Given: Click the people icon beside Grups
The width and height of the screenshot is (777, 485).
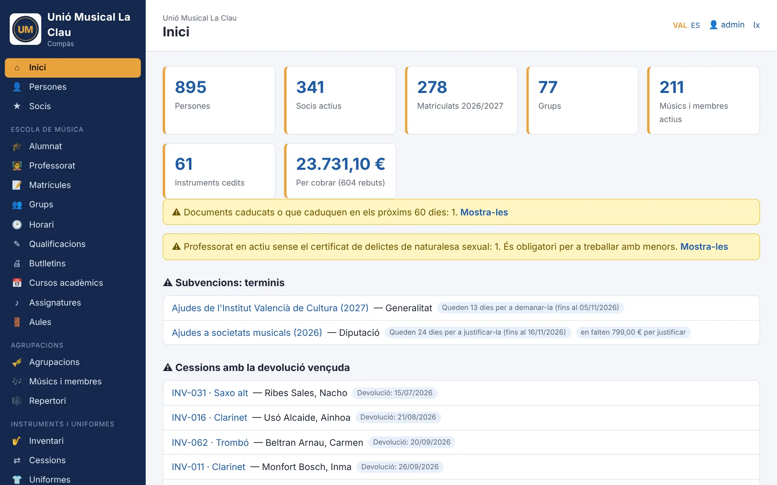Looking at the screenshot, I should coord(17,205).
